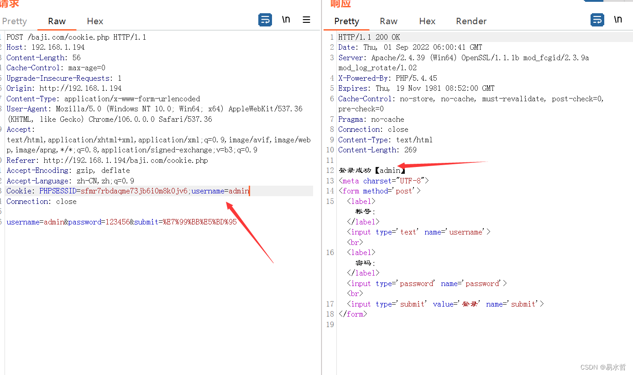Click the closing </form> tag line

coord(353,314)
